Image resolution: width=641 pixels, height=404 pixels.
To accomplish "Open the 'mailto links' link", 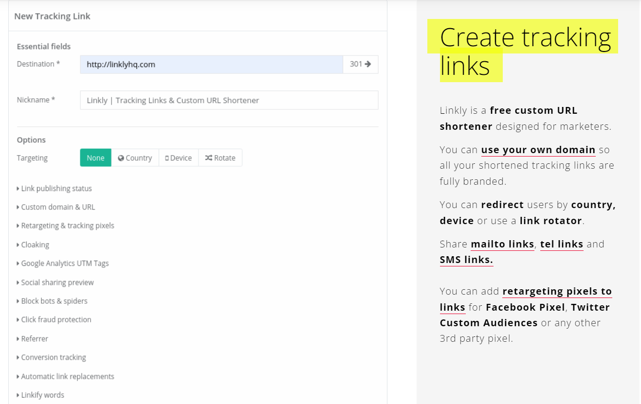I will click(x=502, y=244).
